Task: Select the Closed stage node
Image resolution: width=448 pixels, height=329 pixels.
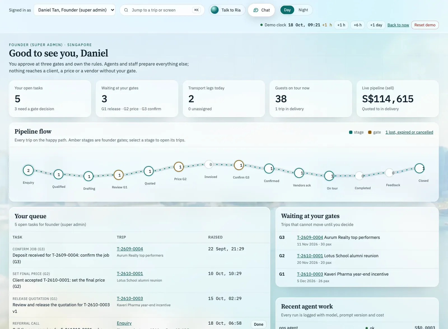Action: click(x=419, y=168)
